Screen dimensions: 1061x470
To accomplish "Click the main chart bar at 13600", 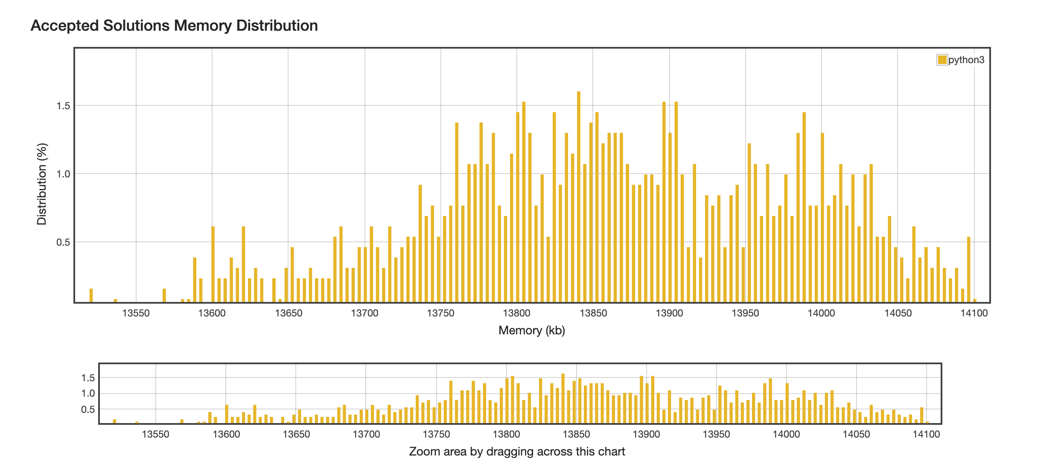I will click(x=213, y=264).
